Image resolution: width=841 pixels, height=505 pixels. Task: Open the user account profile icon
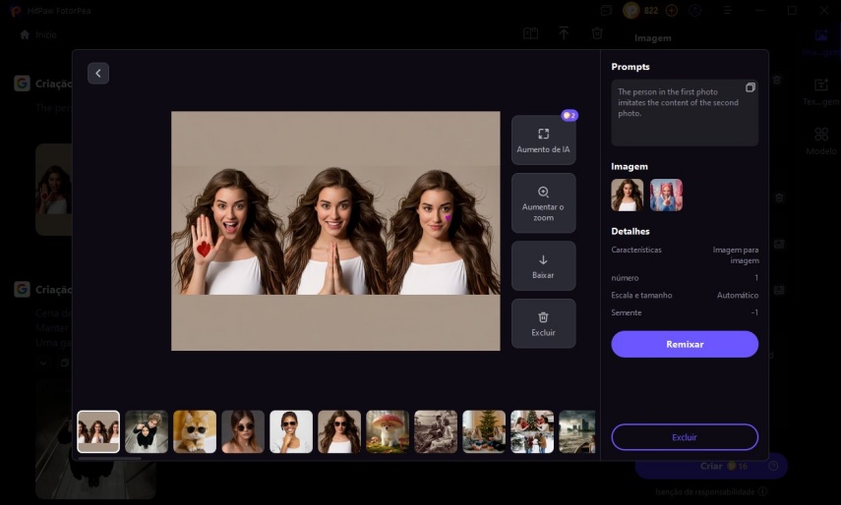tap(695, 10)
